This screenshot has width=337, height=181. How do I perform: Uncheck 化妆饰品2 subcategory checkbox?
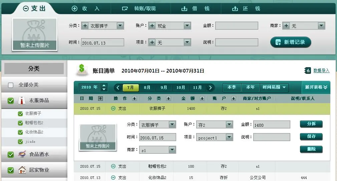20,132
